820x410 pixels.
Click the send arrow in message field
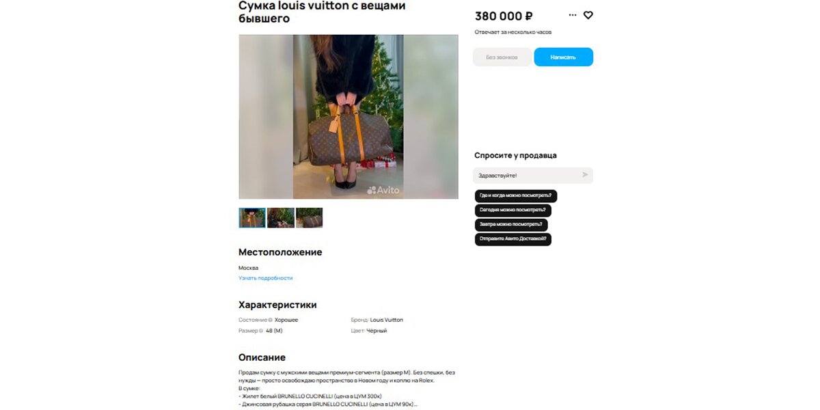(x=585, y=175)
